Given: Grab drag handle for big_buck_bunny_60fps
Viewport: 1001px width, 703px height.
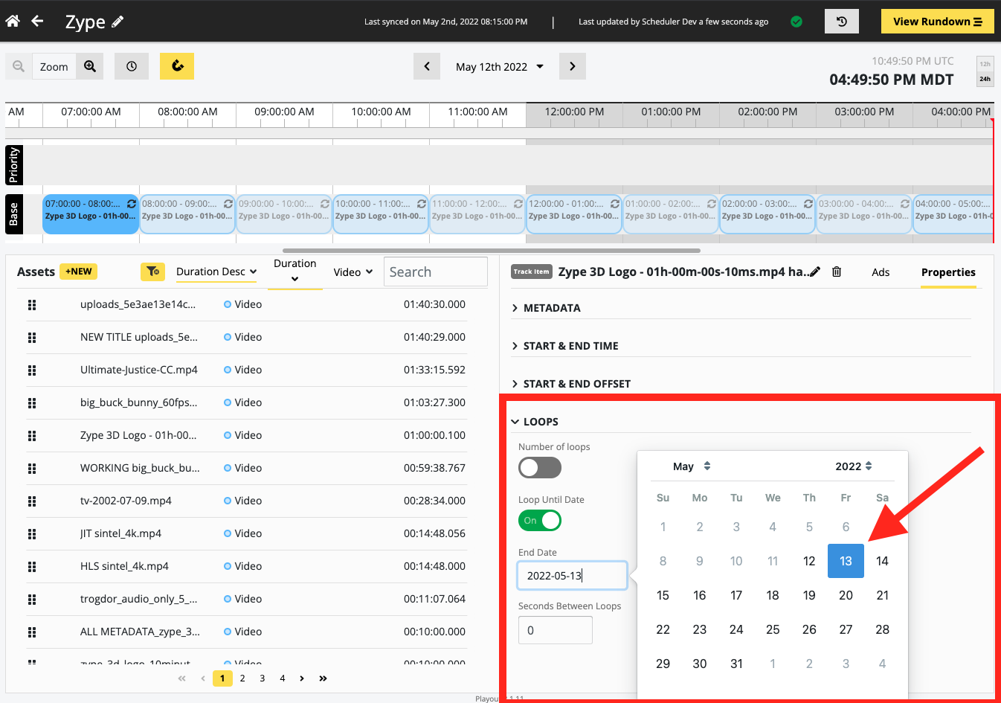Looking at the screenshot, I should point(32,402).
